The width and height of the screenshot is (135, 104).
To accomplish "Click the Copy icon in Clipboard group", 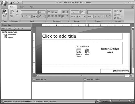I will pyautogui.click(x=17, y=14).
